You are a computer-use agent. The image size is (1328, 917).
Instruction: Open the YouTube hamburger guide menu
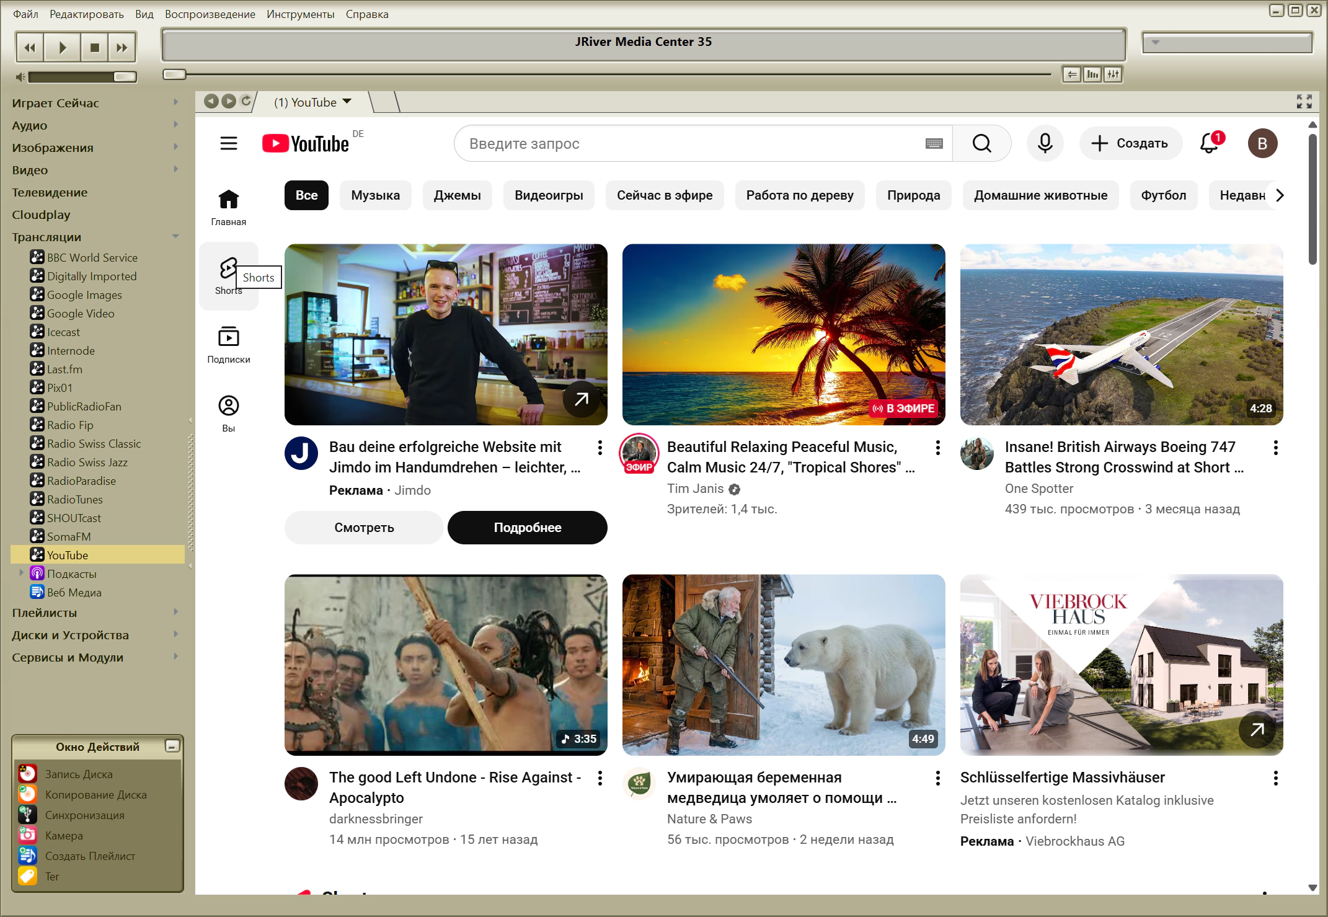[229, 143]
